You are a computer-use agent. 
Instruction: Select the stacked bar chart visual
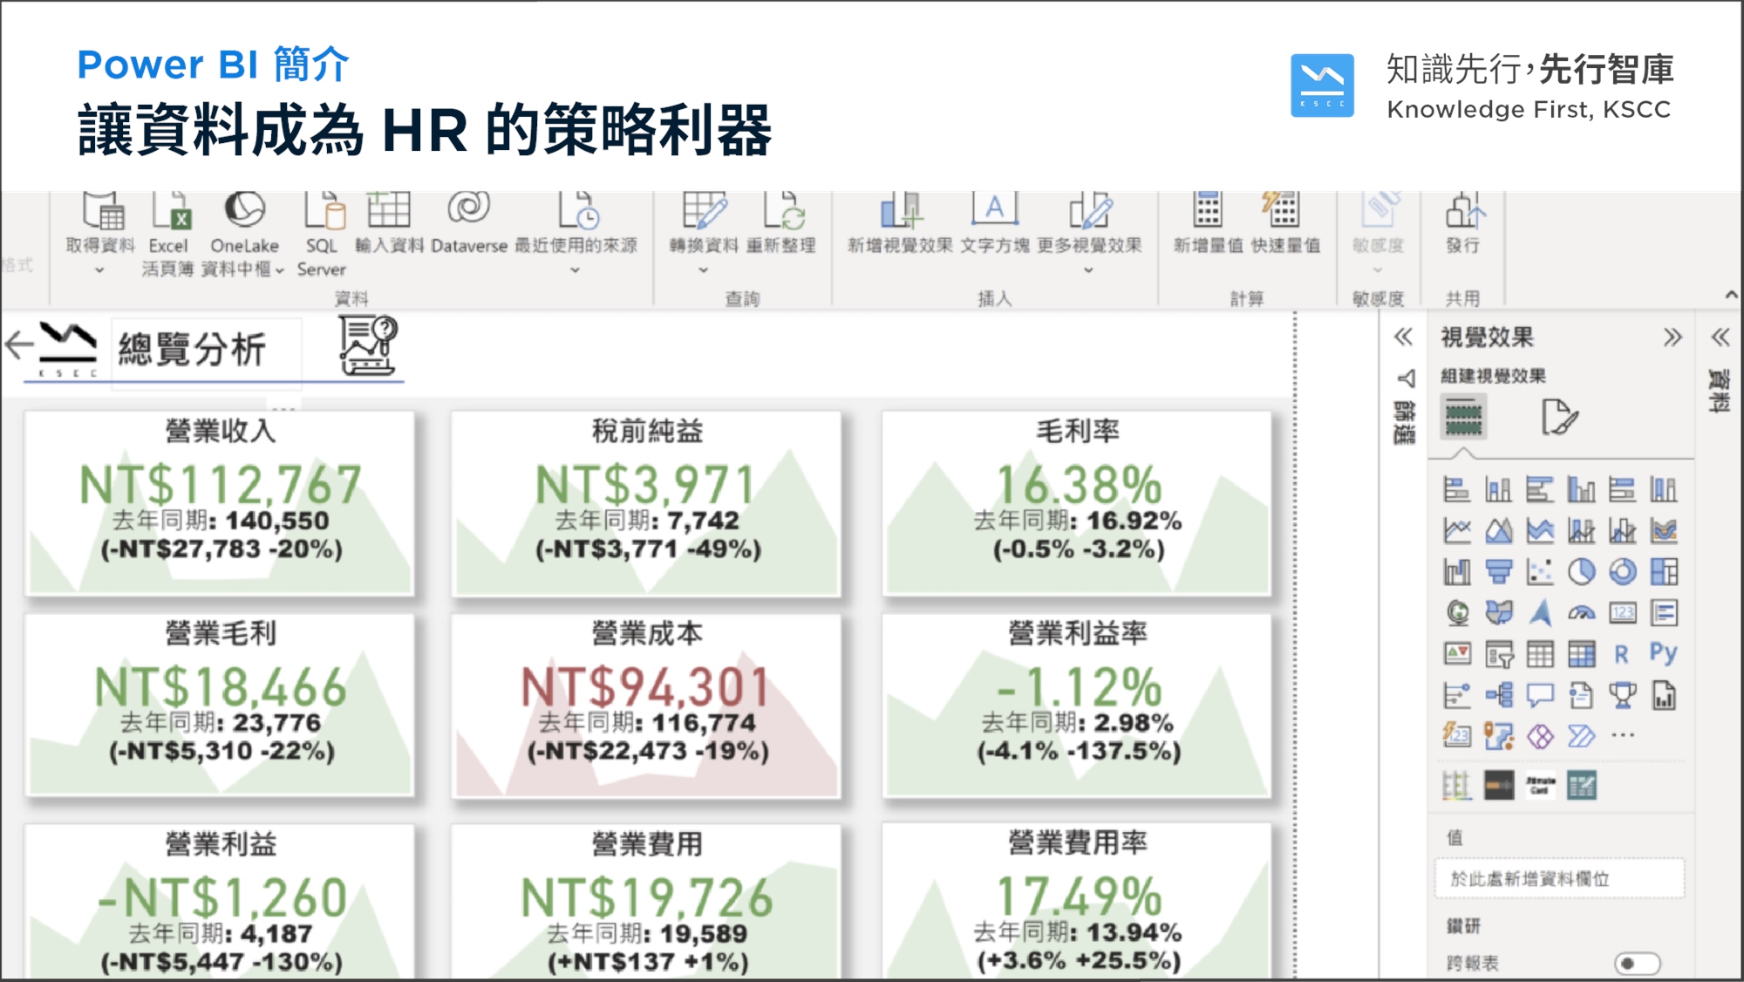(1456, 489)
